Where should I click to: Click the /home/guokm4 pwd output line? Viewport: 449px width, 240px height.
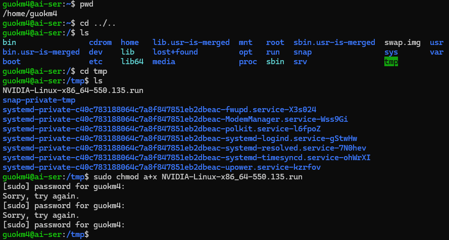tap(30, 14)
